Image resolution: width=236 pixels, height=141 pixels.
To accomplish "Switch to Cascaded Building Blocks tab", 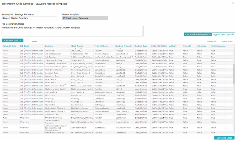I will [198, 34].
